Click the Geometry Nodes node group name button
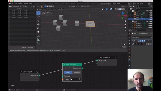 pos(140,44)
